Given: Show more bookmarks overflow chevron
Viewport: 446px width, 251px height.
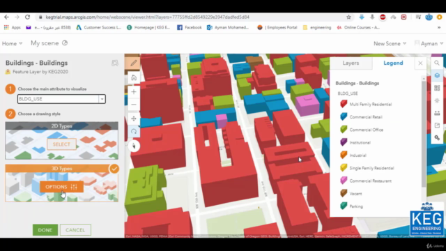Looking at the screenshot, I should [x=439, y=28].
